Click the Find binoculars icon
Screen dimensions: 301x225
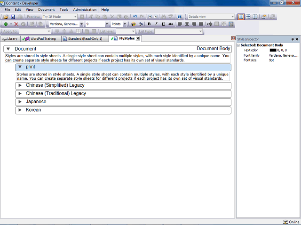tap(164, 17)
